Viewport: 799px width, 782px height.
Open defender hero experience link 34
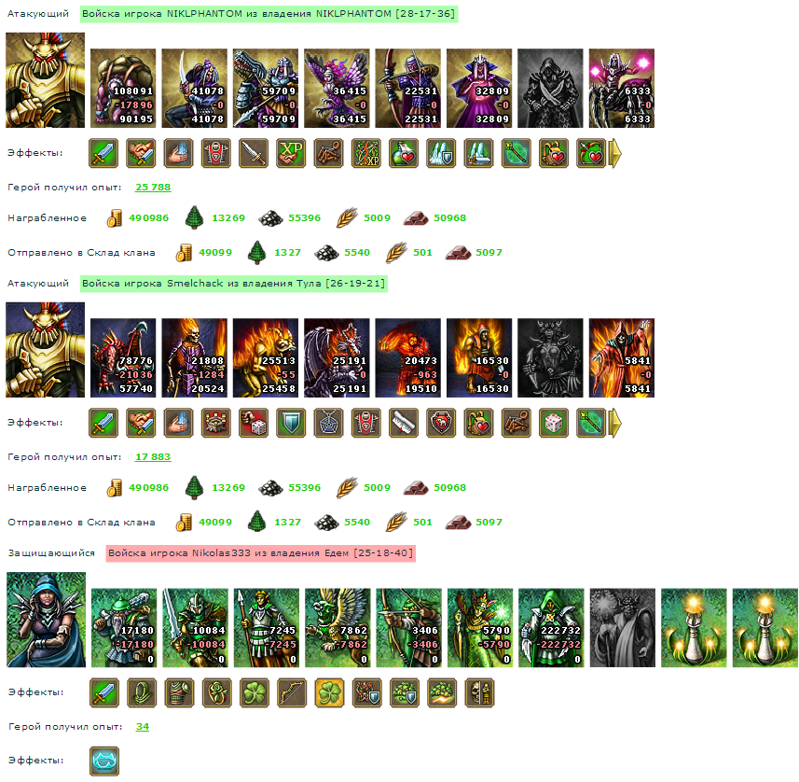pos(142,727)
